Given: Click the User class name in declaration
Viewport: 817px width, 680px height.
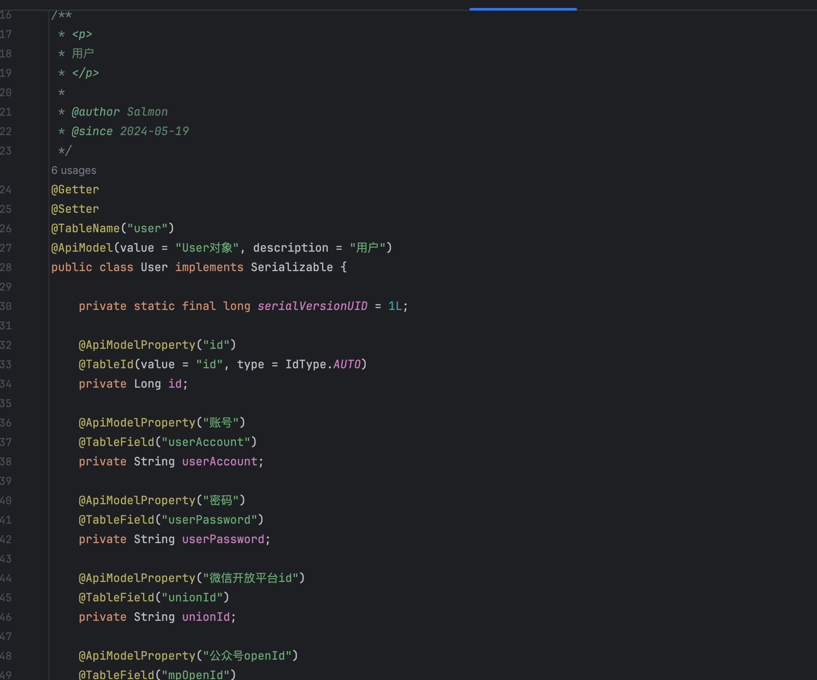Looking at the screenshot, I should pyautogui.click(x=154, y=268).
